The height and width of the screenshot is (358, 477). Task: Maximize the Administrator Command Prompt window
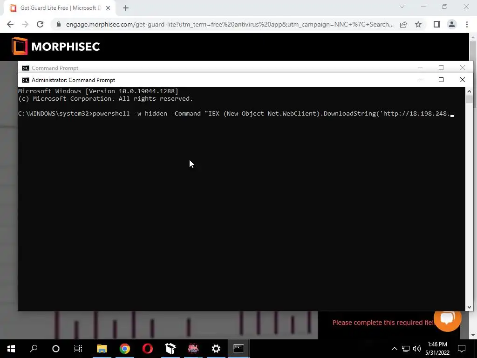[x=441, y=80]
